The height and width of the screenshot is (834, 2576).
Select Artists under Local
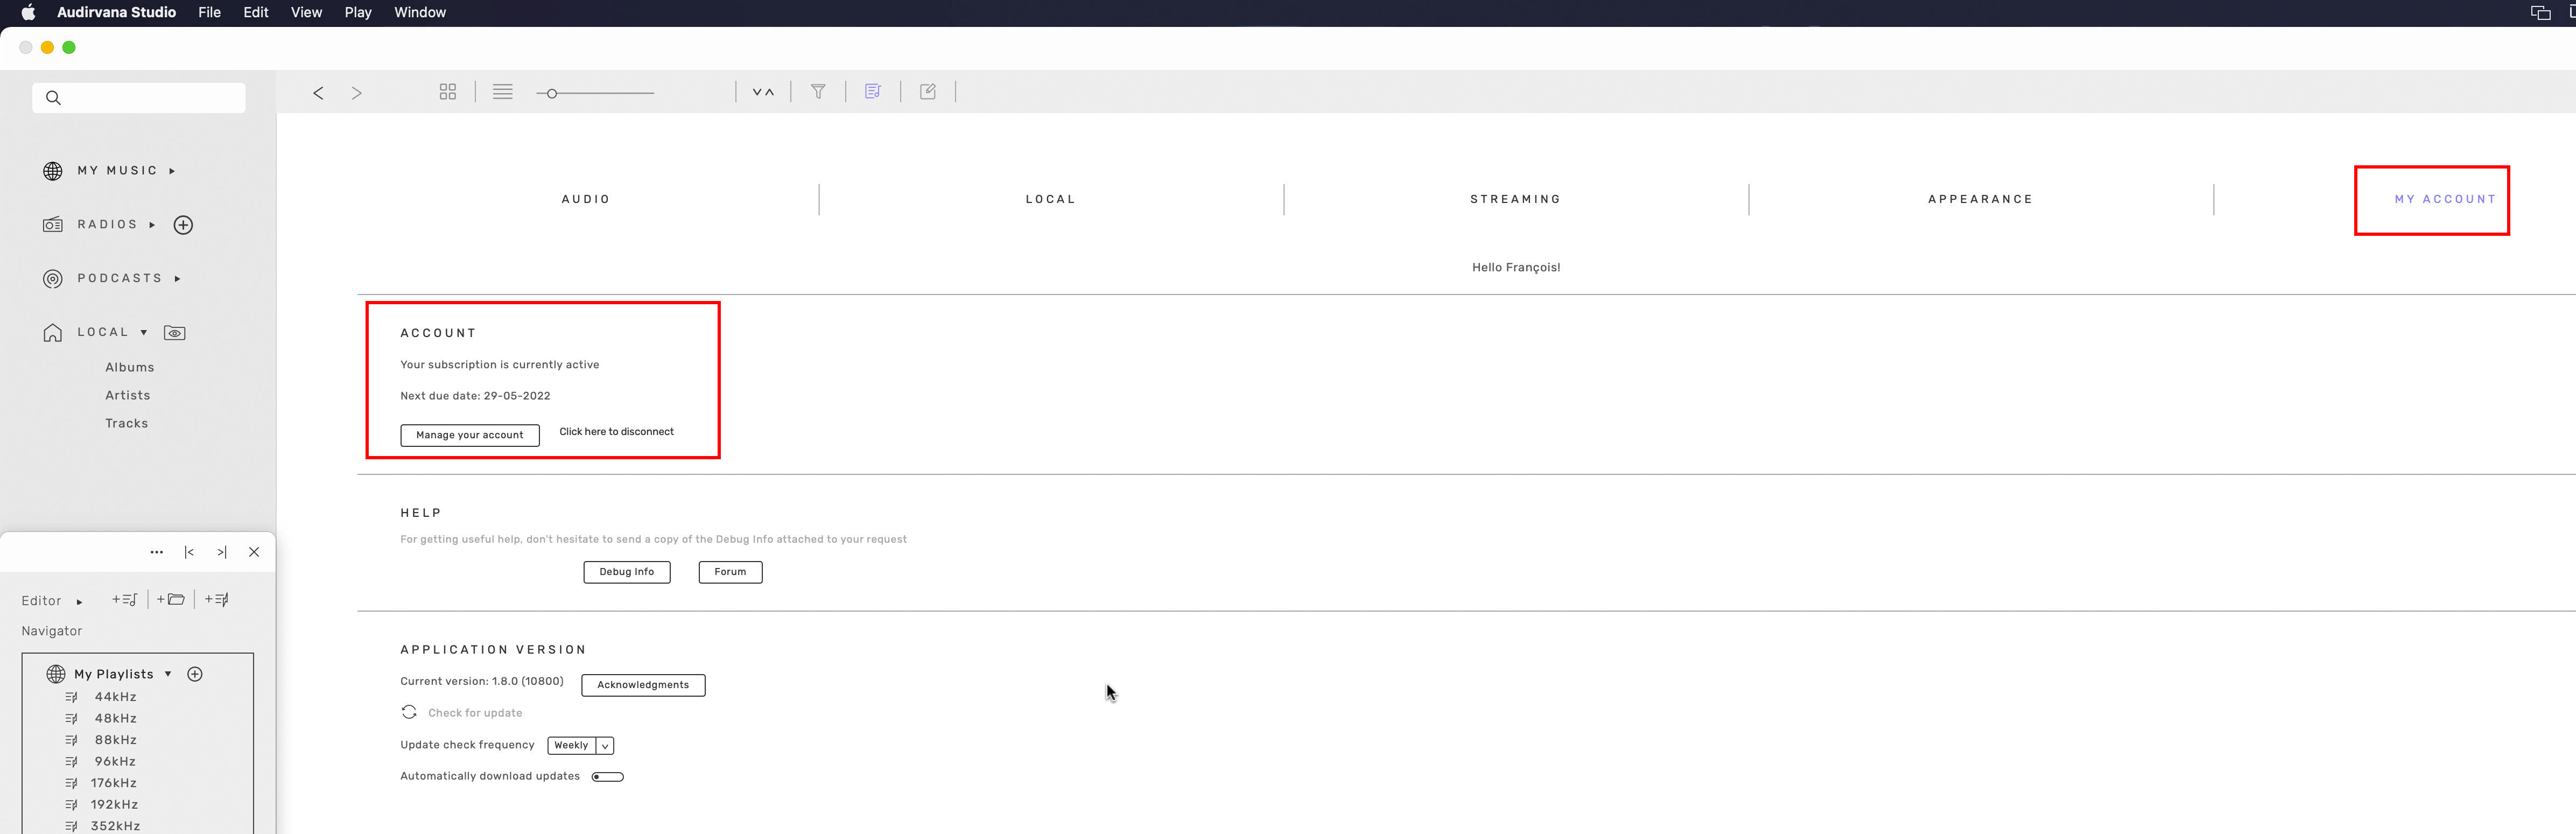[x=128, y=396]
